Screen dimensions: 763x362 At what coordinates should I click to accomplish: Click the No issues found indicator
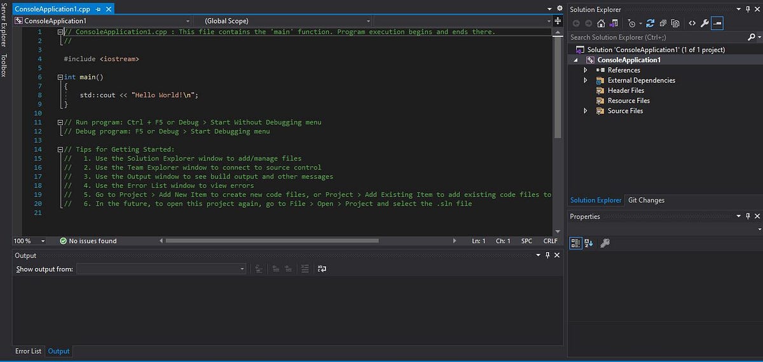pyautogui.click(x=88, y=241)
